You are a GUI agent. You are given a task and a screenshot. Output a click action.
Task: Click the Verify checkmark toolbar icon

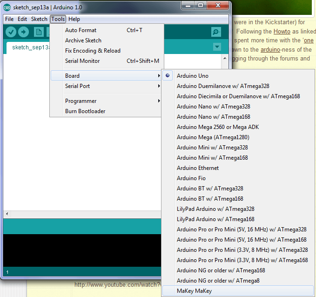click(11, 32)
